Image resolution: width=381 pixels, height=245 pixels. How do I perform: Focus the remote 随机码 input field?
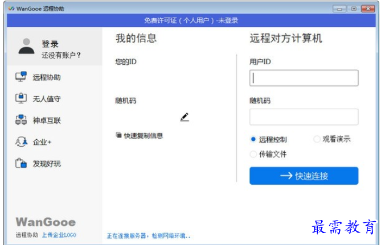304,117
